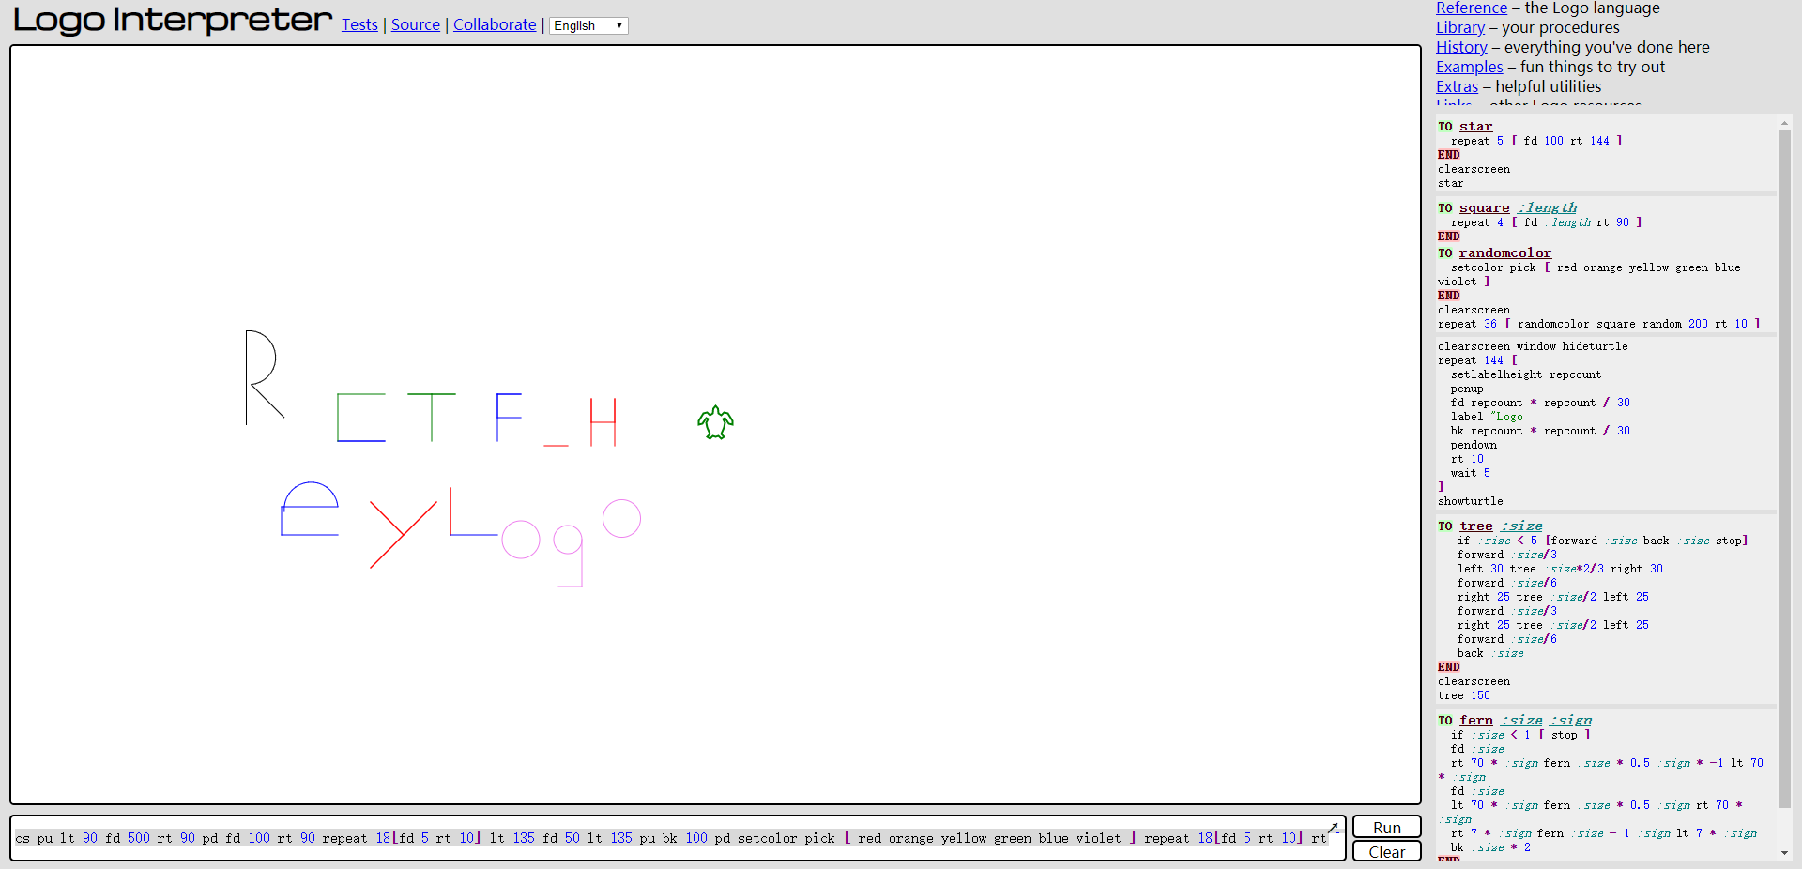
Task: Select the "star" procedure name
Action: click(x=1474, y=126)
